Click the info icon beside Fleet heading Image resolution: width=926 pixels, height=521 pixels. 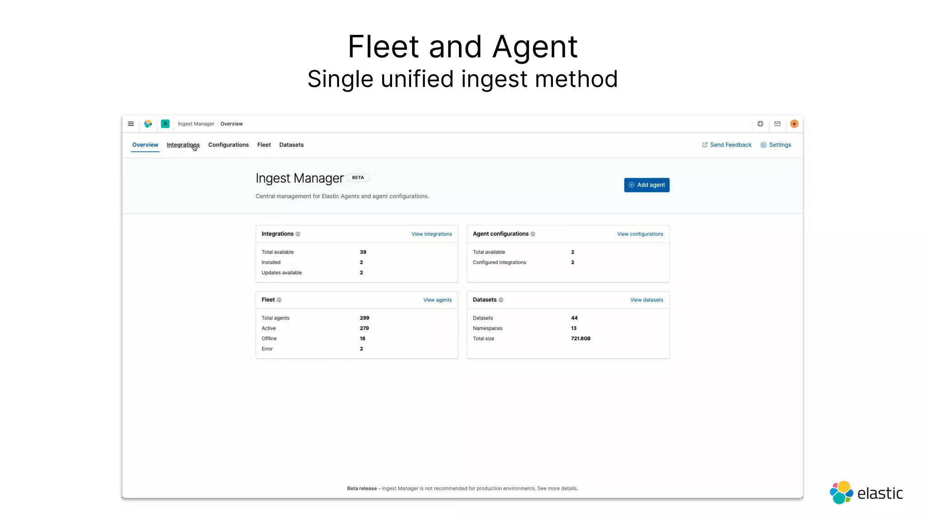pos(279,300)
